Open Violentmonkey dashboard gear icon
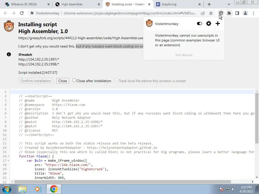 [209, 23]
